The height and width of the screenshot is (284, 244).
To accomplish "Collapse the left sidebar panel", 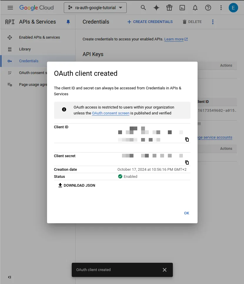I will [9, 277].
